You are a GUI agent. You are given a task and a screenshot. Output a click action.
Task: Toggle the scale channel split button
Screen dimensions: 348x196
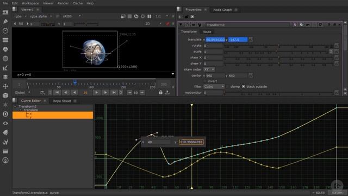pyautogui.click(x=331, y=52)
